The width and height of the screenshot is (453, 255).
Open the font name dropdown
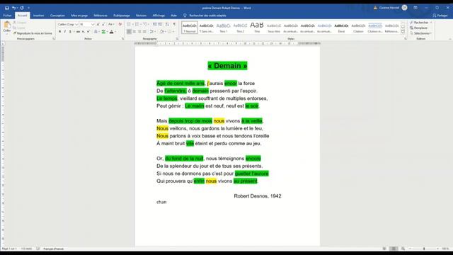tap(76, 24)
